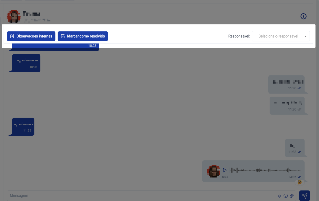Select the incoming message sent at 11:33
The height and width of the screenshot is (201, 319).
(x=23, y=126)
